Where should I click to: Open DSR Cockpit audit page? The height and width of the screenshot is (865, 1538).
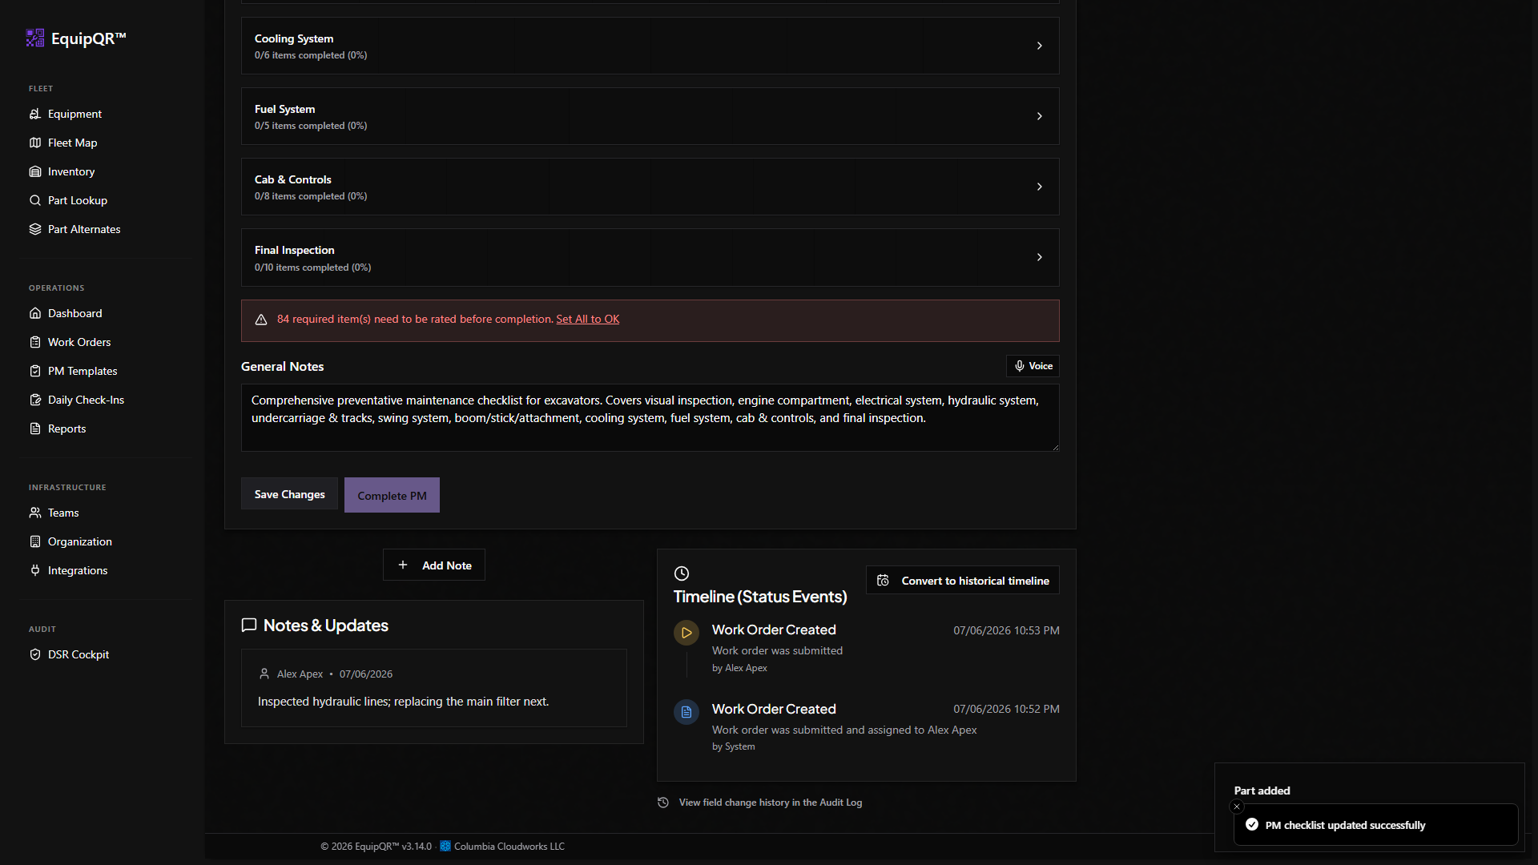click(79, 654)
